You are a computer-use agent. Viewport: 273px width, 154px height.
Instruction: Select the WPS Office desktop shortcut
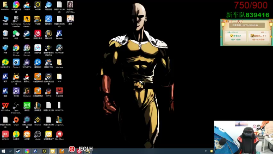click(x=5, y=107)
